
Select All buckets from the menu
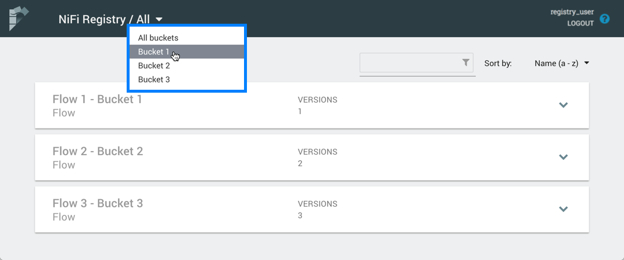pyautogui.click(x=158, y=38)
